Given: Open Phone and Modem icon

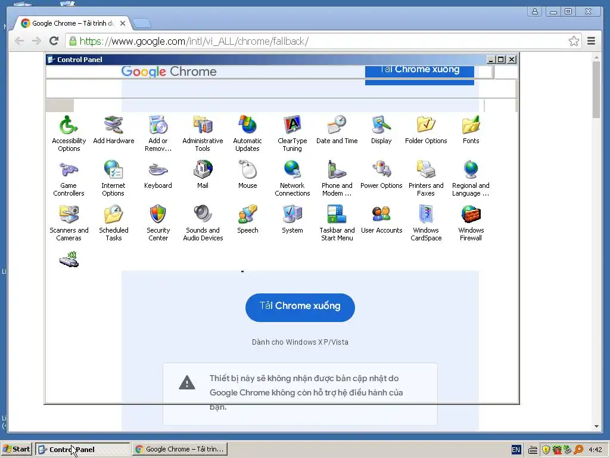Looking at the screenshot, I should pos(337,178).
